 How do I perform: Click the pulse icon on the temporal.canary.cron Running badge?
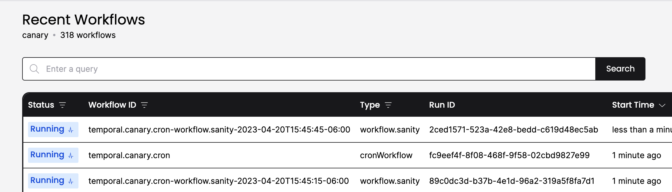tap(71, 156)
